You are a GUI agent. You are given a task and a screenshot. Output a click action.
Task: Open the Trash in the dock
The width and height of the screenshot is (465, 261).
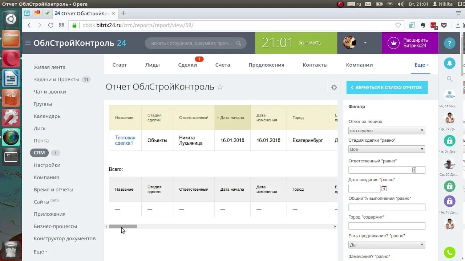[x=11, y=250]
